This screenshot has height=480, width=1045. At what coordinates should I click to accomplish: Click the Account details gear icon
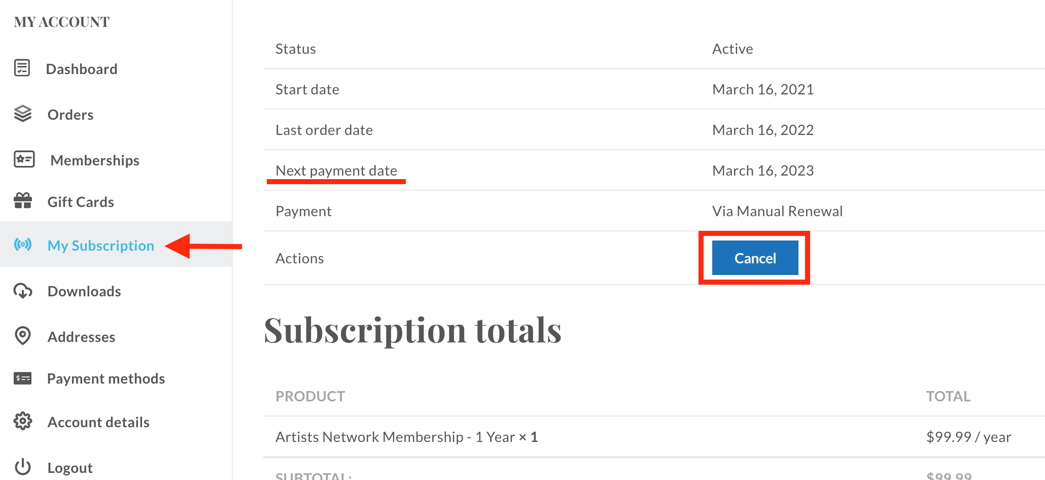pyautogui.click(x=23, y=421)
